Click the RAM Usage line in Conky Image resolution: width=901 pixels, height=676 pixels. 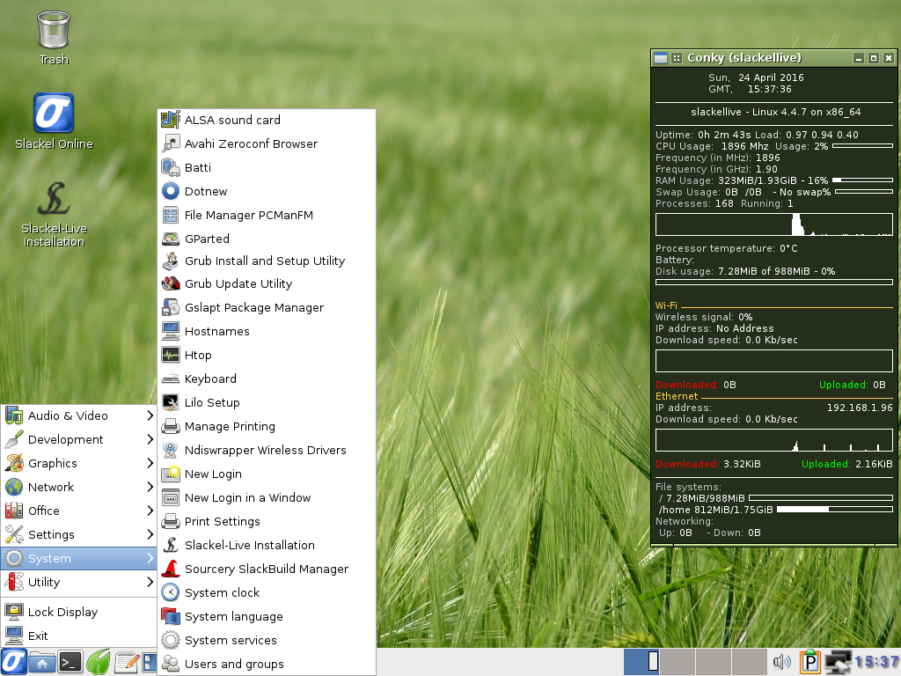click(774, 180)
